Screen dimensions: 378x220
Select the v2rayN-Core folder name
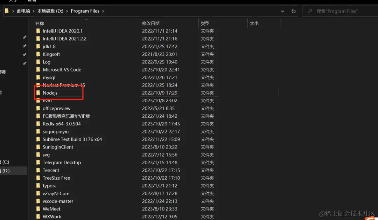point(56,193)
